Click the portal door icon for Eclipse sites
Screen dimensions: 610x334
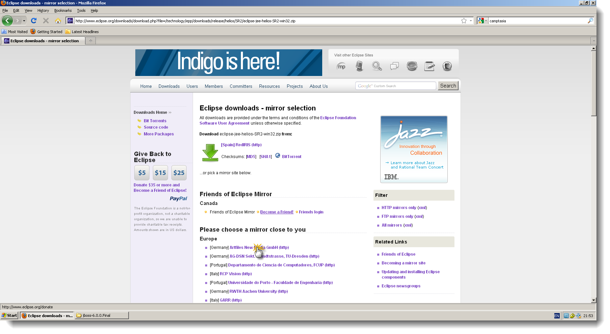click(x=447, y=66)
